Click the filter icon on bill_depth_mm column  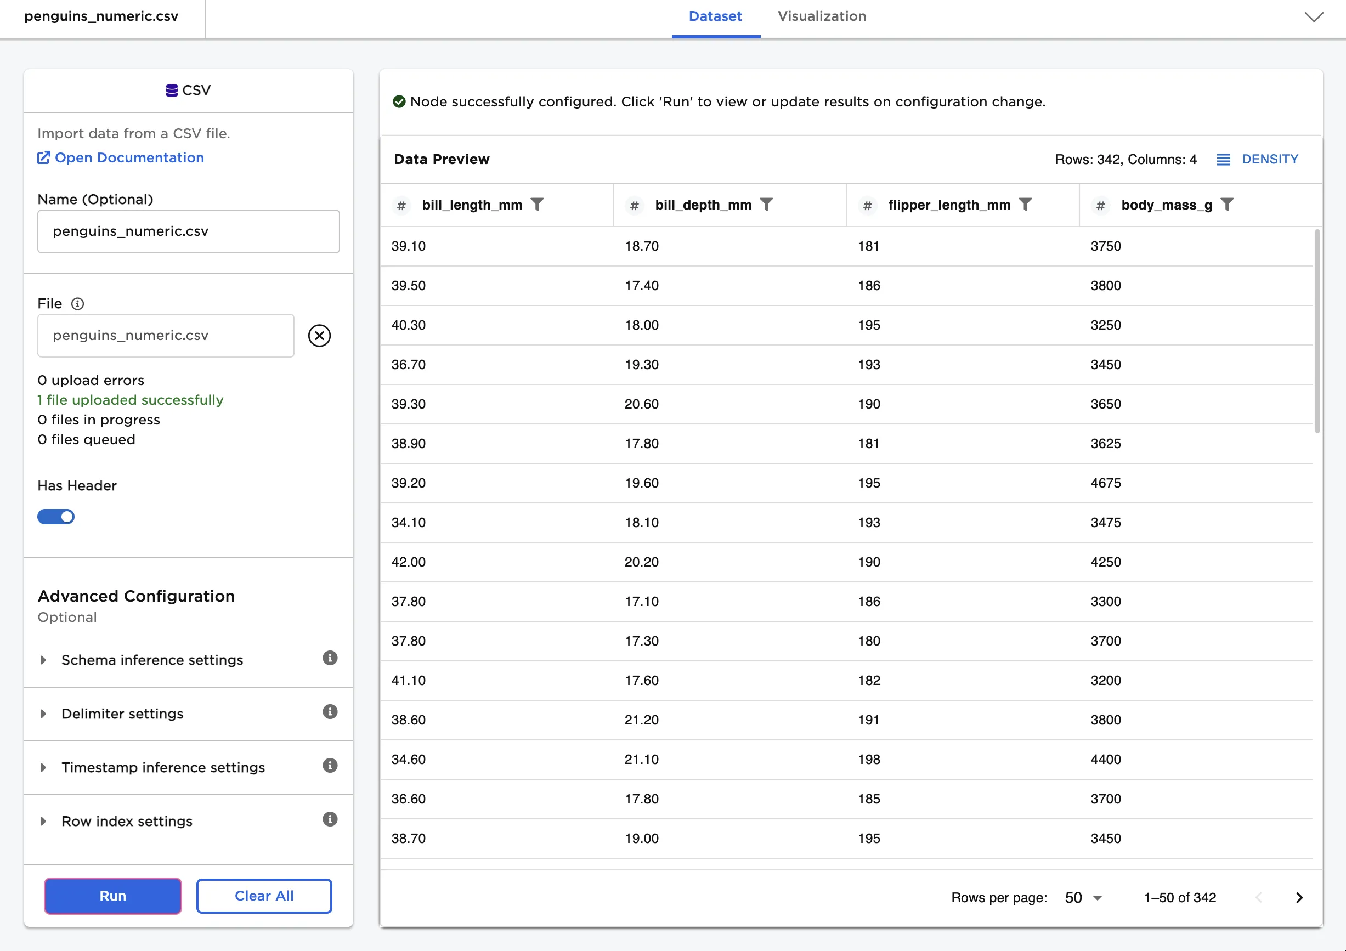pos(766,205)
